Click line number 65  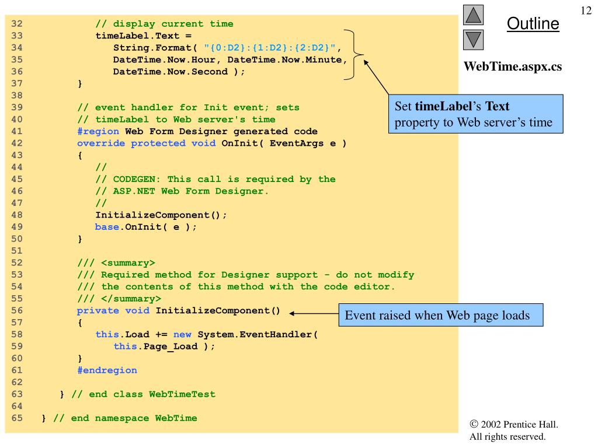point(17,418)
